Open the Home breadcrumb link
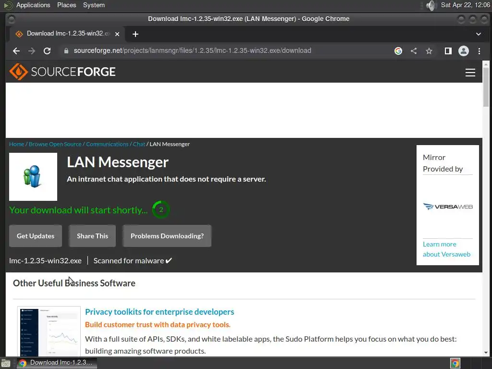Screen dimensions: 492x369 (17, 144)
